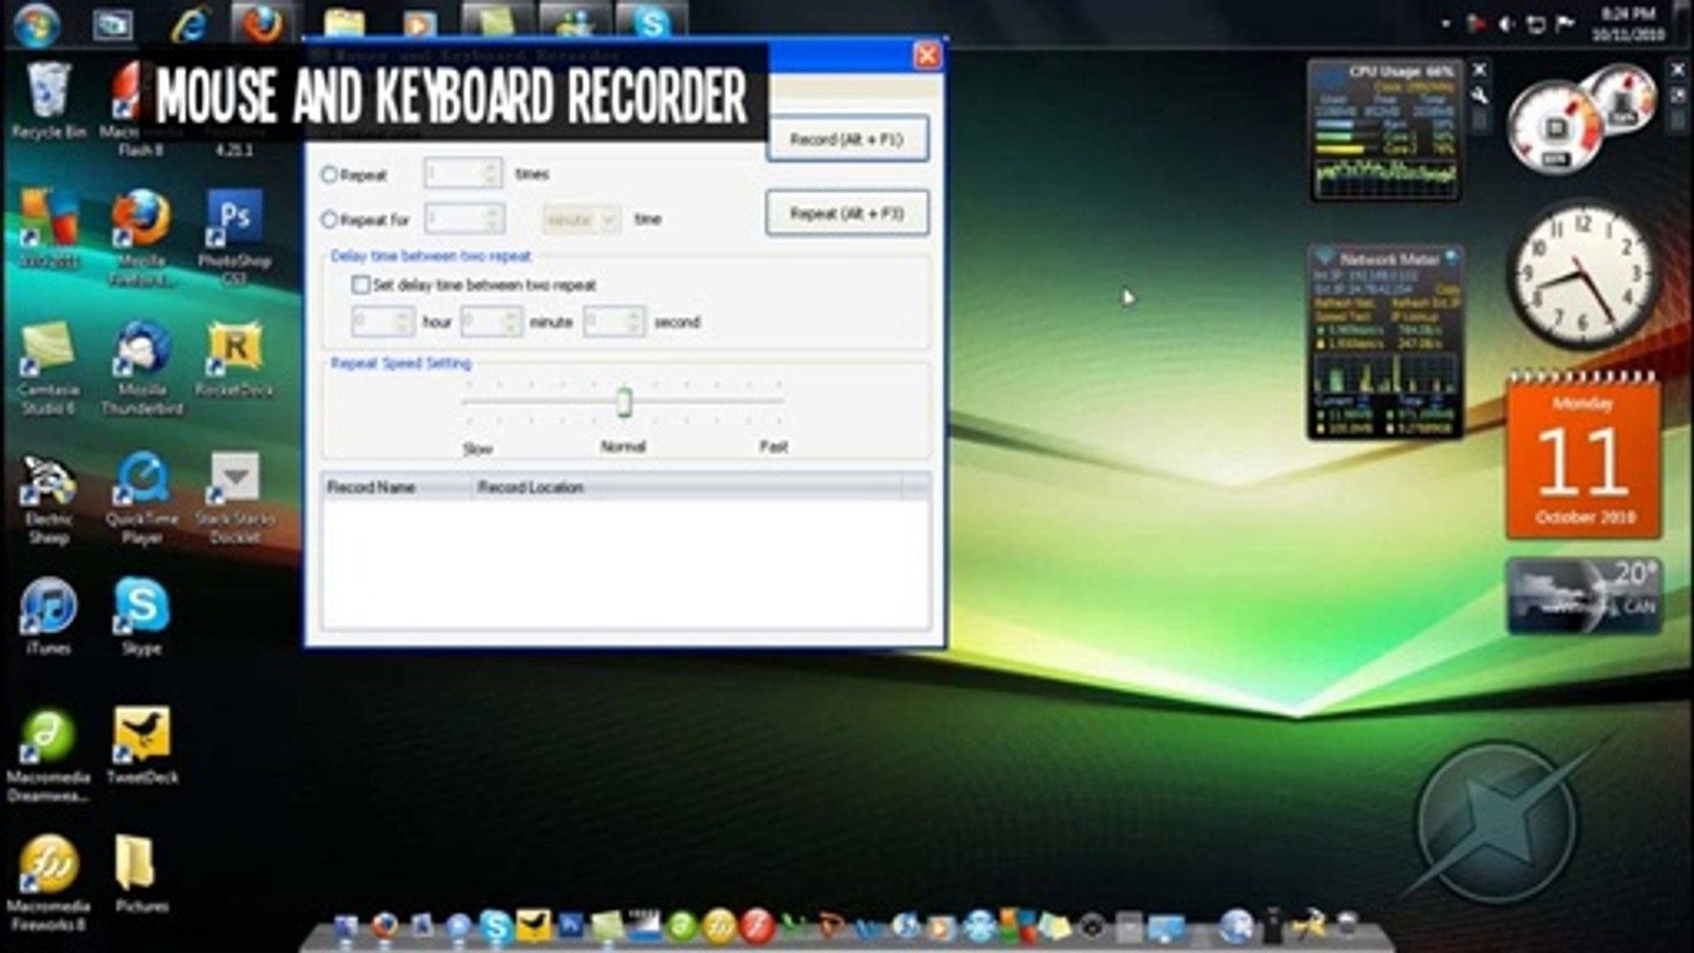Click the Windows Start orb
Screen dimensions: 1694x953
pos(37,24)
